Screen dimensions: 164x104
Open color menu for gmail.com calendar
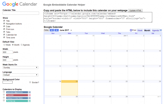point(30,92)
